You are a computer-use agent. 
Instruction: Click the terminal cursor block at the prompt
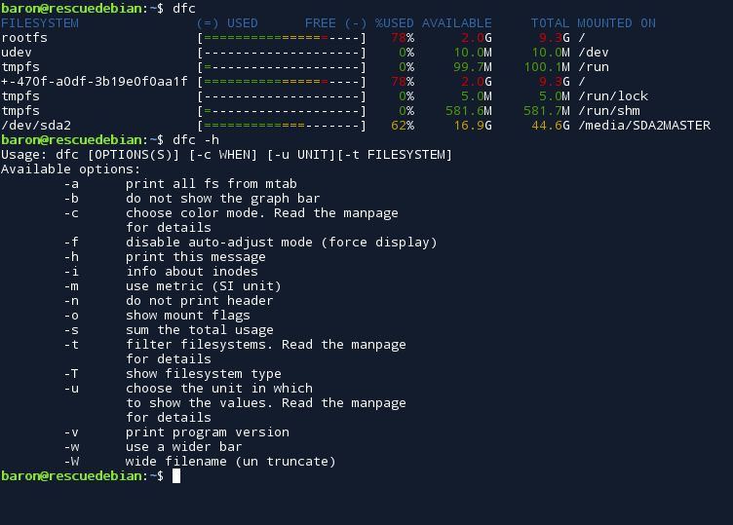[x=176, y=476]
